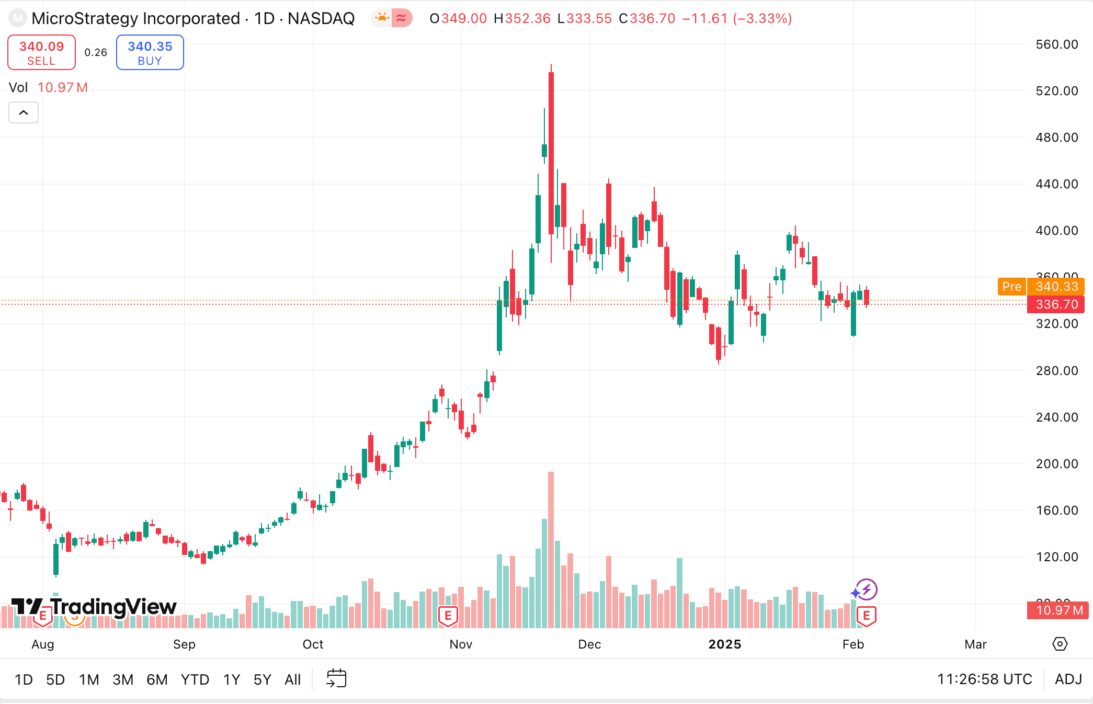Select the 1Y range tab
This screenshot has height=704, width=1093.
pos(232,679)
